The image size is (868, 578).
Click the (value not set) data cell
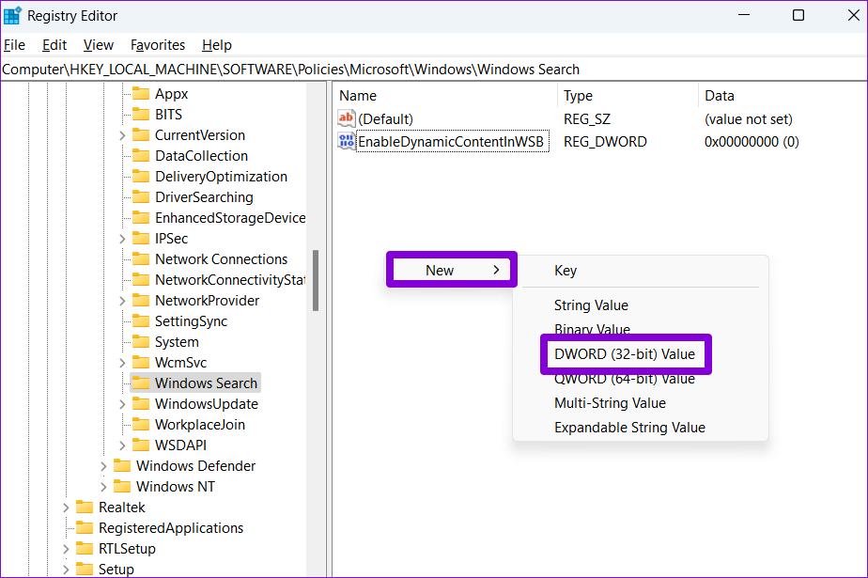click(x=749, y=119)
